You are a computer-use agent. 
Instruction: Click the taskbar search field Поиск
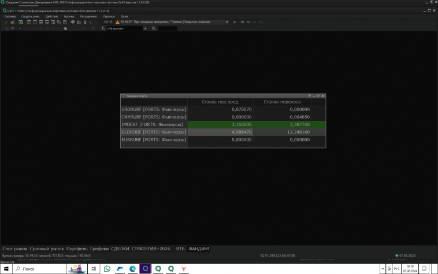40,269
